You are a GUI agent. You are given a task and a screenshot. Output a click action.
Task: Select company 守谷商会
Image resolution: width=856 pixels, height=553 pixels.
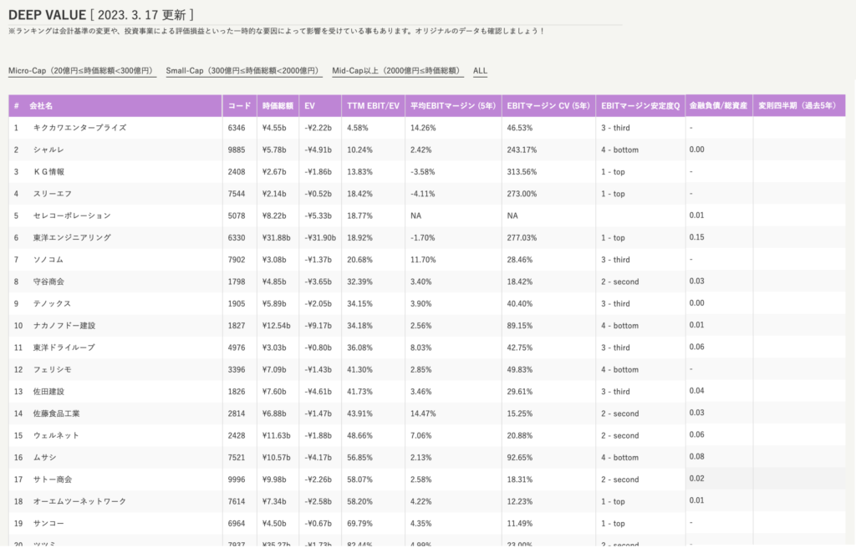pos(48,282)
